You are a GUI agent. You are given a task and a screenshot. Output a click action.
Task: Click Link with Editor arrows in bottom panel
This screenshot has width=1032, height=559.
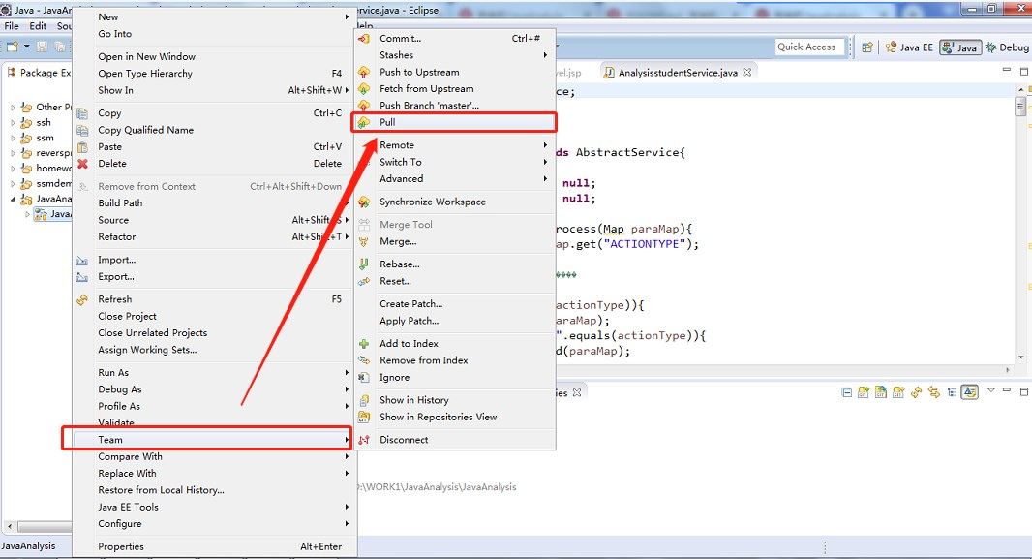pyautogui.click(x=933, y=392)
